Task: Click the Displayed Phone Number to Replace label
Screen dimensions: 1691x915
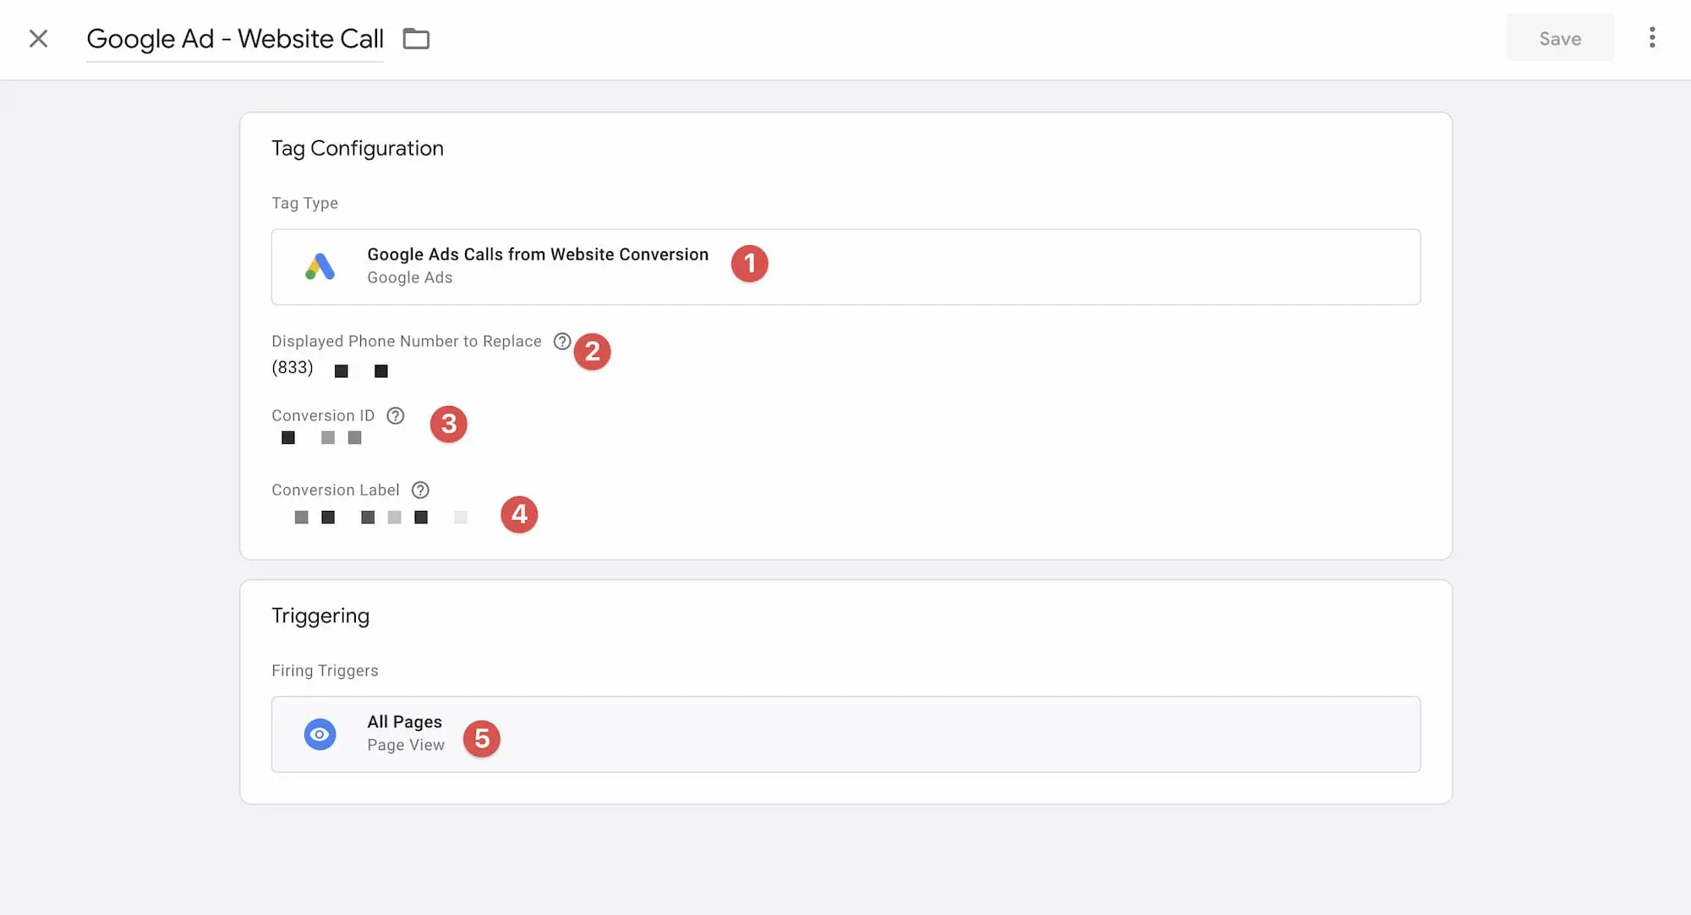Action: pos(407,341)
